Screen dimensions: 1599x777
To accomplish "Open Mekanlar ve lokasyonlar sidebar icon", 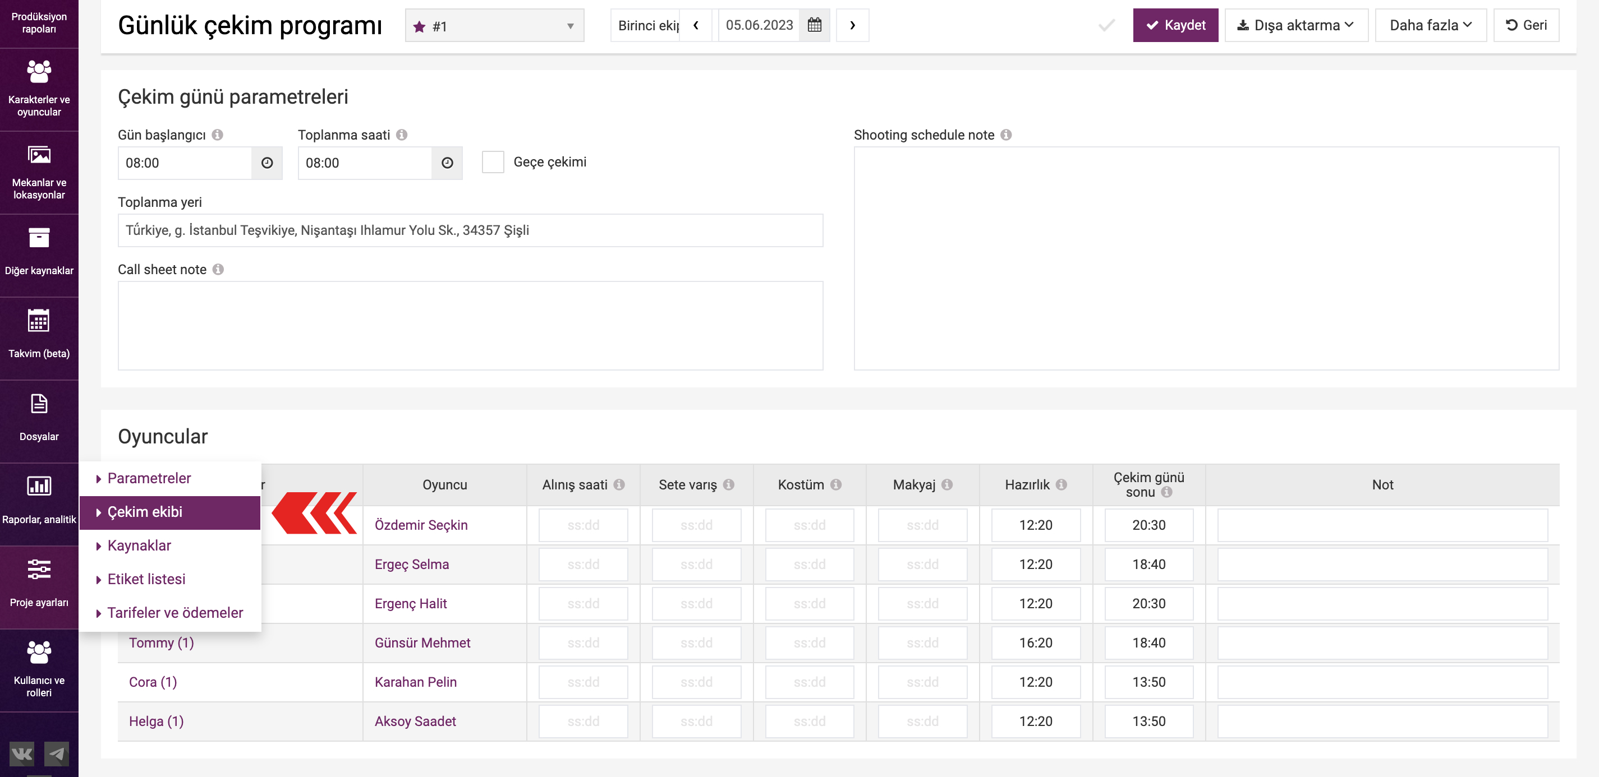I will (x=39, y=155).
